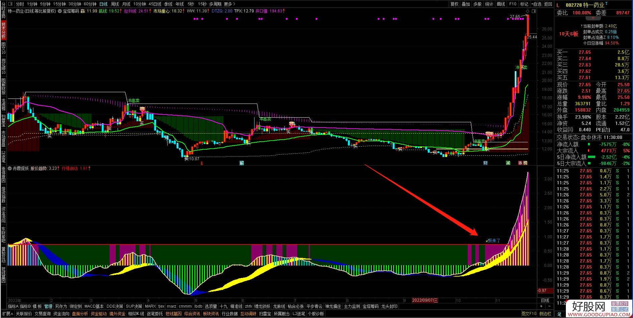Open the 资金流向 sidebar item
Screen dimensions: 633x318
click(3, 215)
